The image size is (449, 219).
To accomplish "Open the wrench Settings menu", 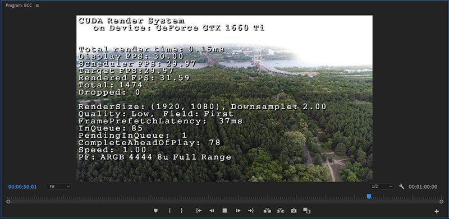I will pos(401,187).
